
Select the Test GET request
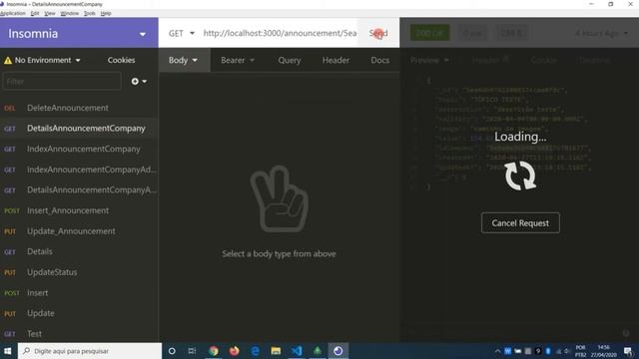[79, 334]
